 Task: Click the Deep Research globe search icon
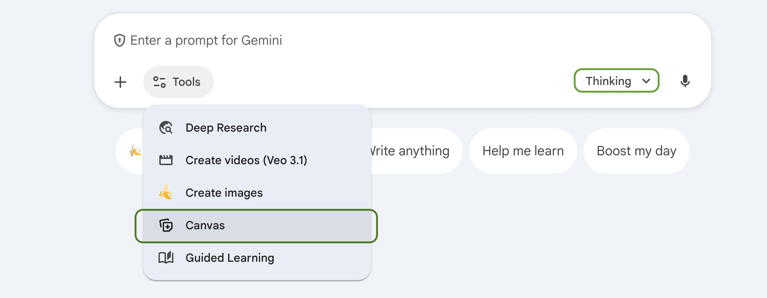click(x=166, y=128)
